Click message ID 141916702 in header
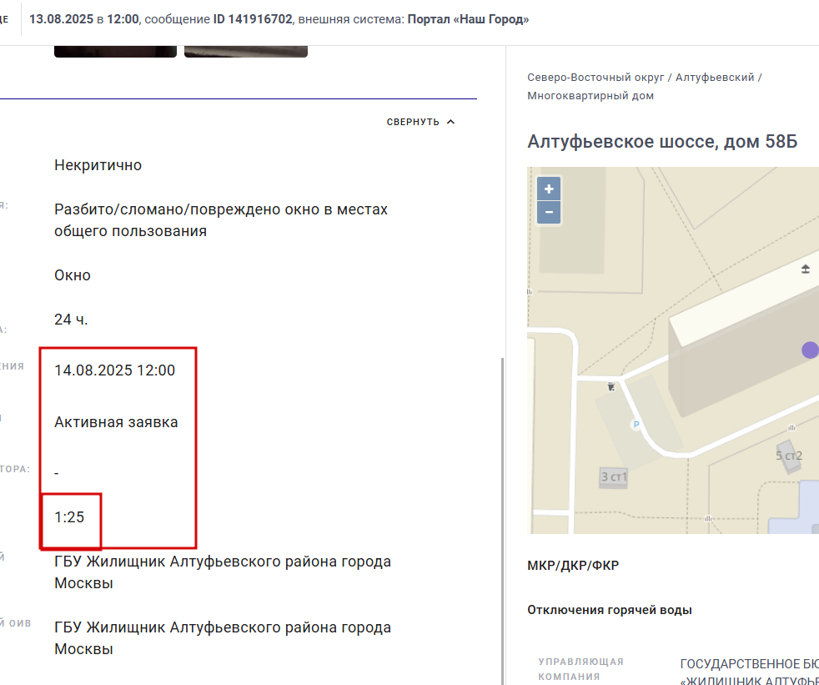Image resolution: width=819 pixels, height=685 pixels. tap(253, 19)
